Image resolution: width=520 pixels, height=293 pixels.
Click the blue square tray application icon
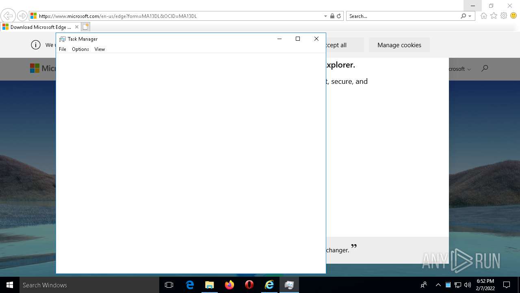click(448, 285)
